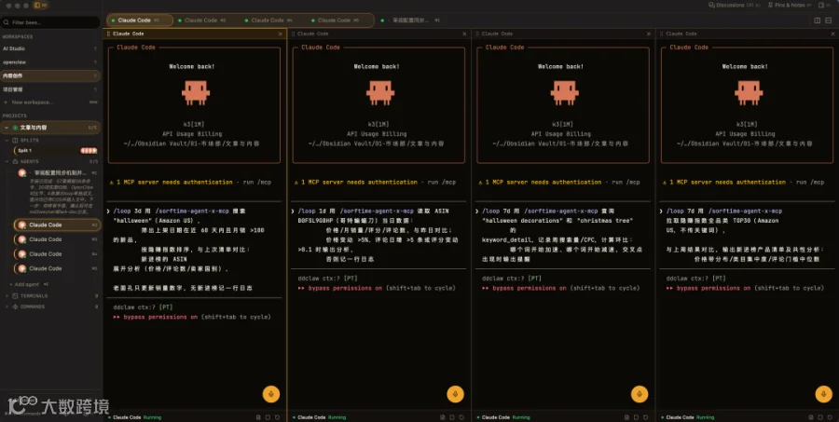This screenshot has width=839, height=422.
Task: Collapse the SPLITS section
Action: click(x=7, y=140)
